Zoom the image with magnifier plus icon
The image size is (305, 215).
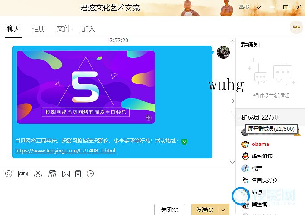coord(149,117)
